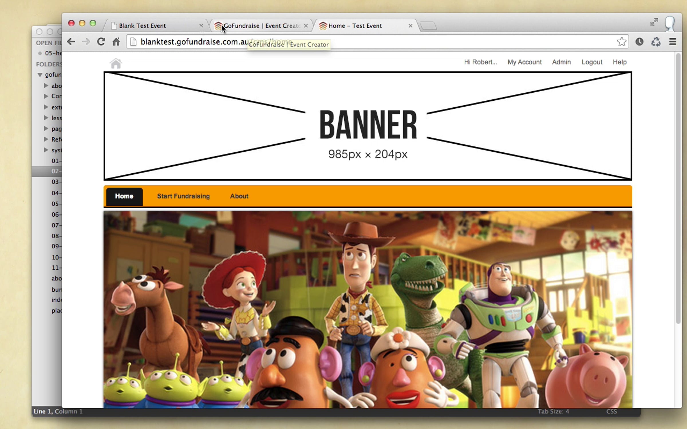The width and height of the screenshot is (687, 429).
Task: Select the Home navigation menu item
Action: (x=124, y=196)
